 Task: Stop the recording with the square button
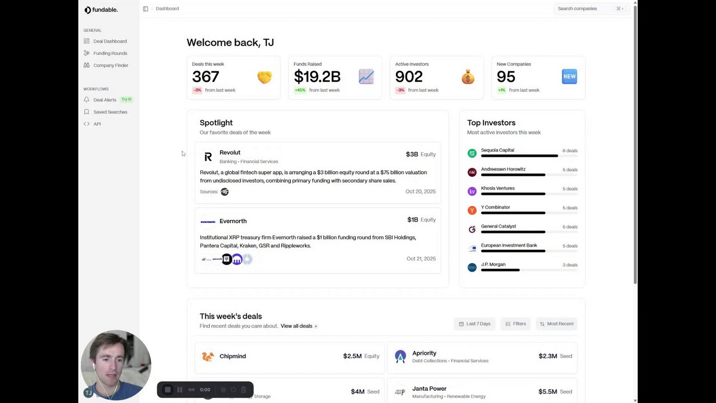[167, 390]
